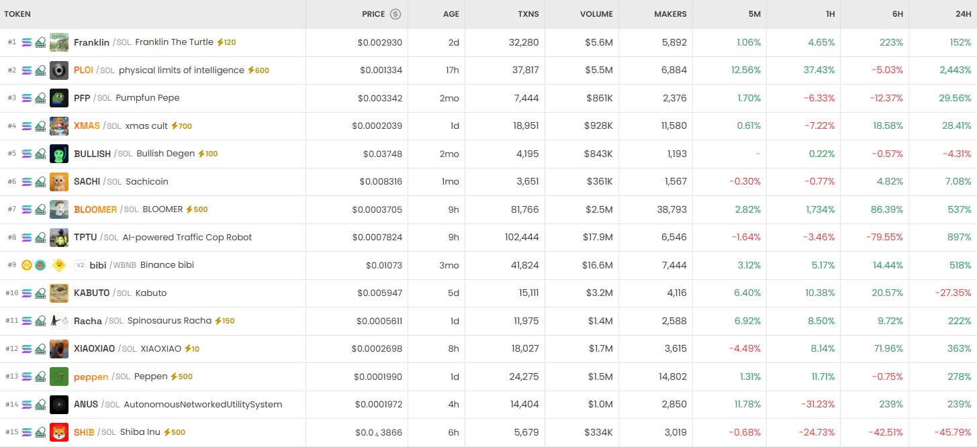977x447 pixels.
Task: Sort by the MAKERS column header
Action: pos(670,14)
